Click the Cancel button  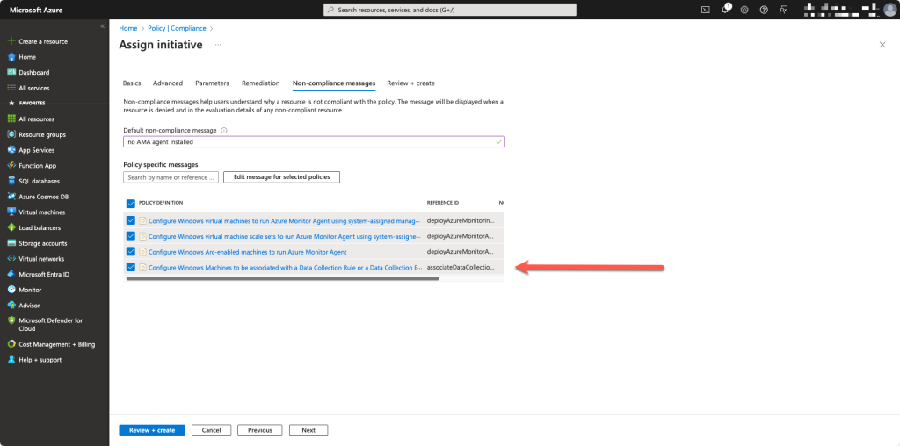pyautogui.click(x=211, y=430)
